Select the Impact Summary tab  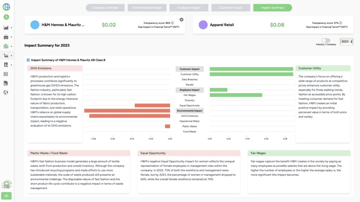tap(273, 8)
